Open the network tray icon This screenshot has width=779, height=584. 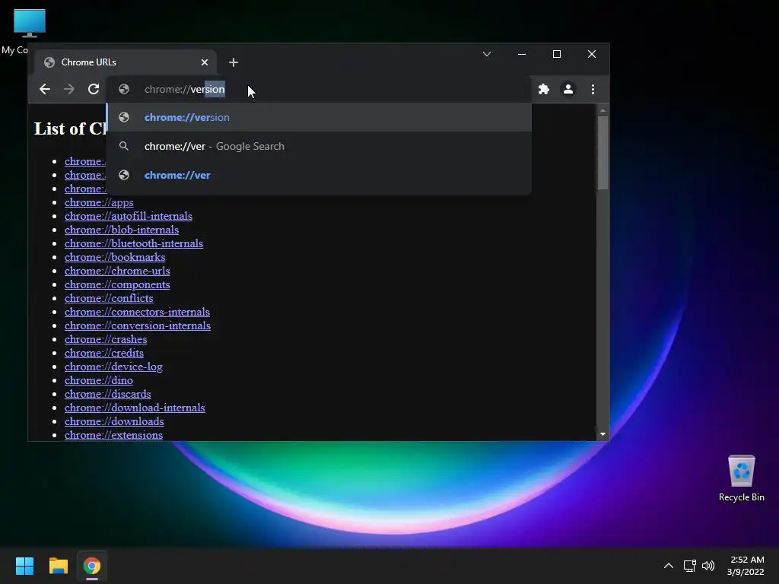[x=689, y=566]
